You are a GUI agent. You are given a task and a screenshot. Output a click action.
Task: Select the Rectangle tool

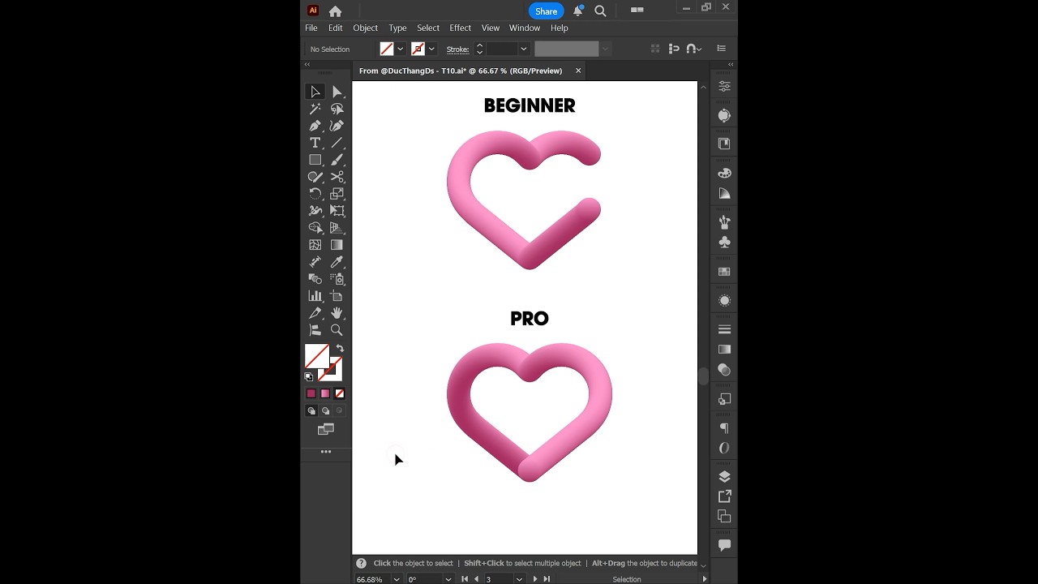click(x=315, y=160)
